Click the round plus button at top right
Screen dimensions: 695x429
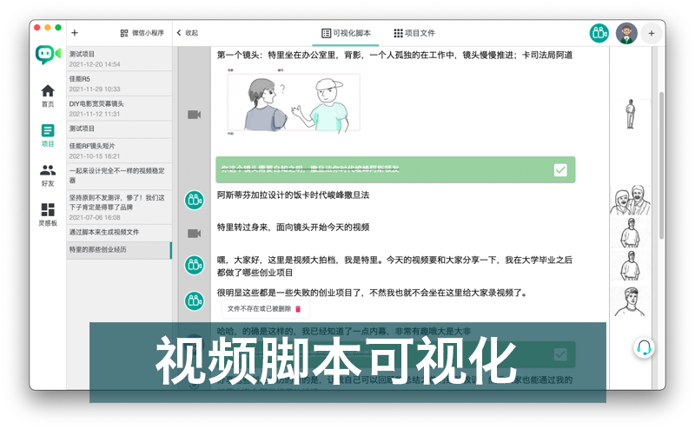point(651,33)
